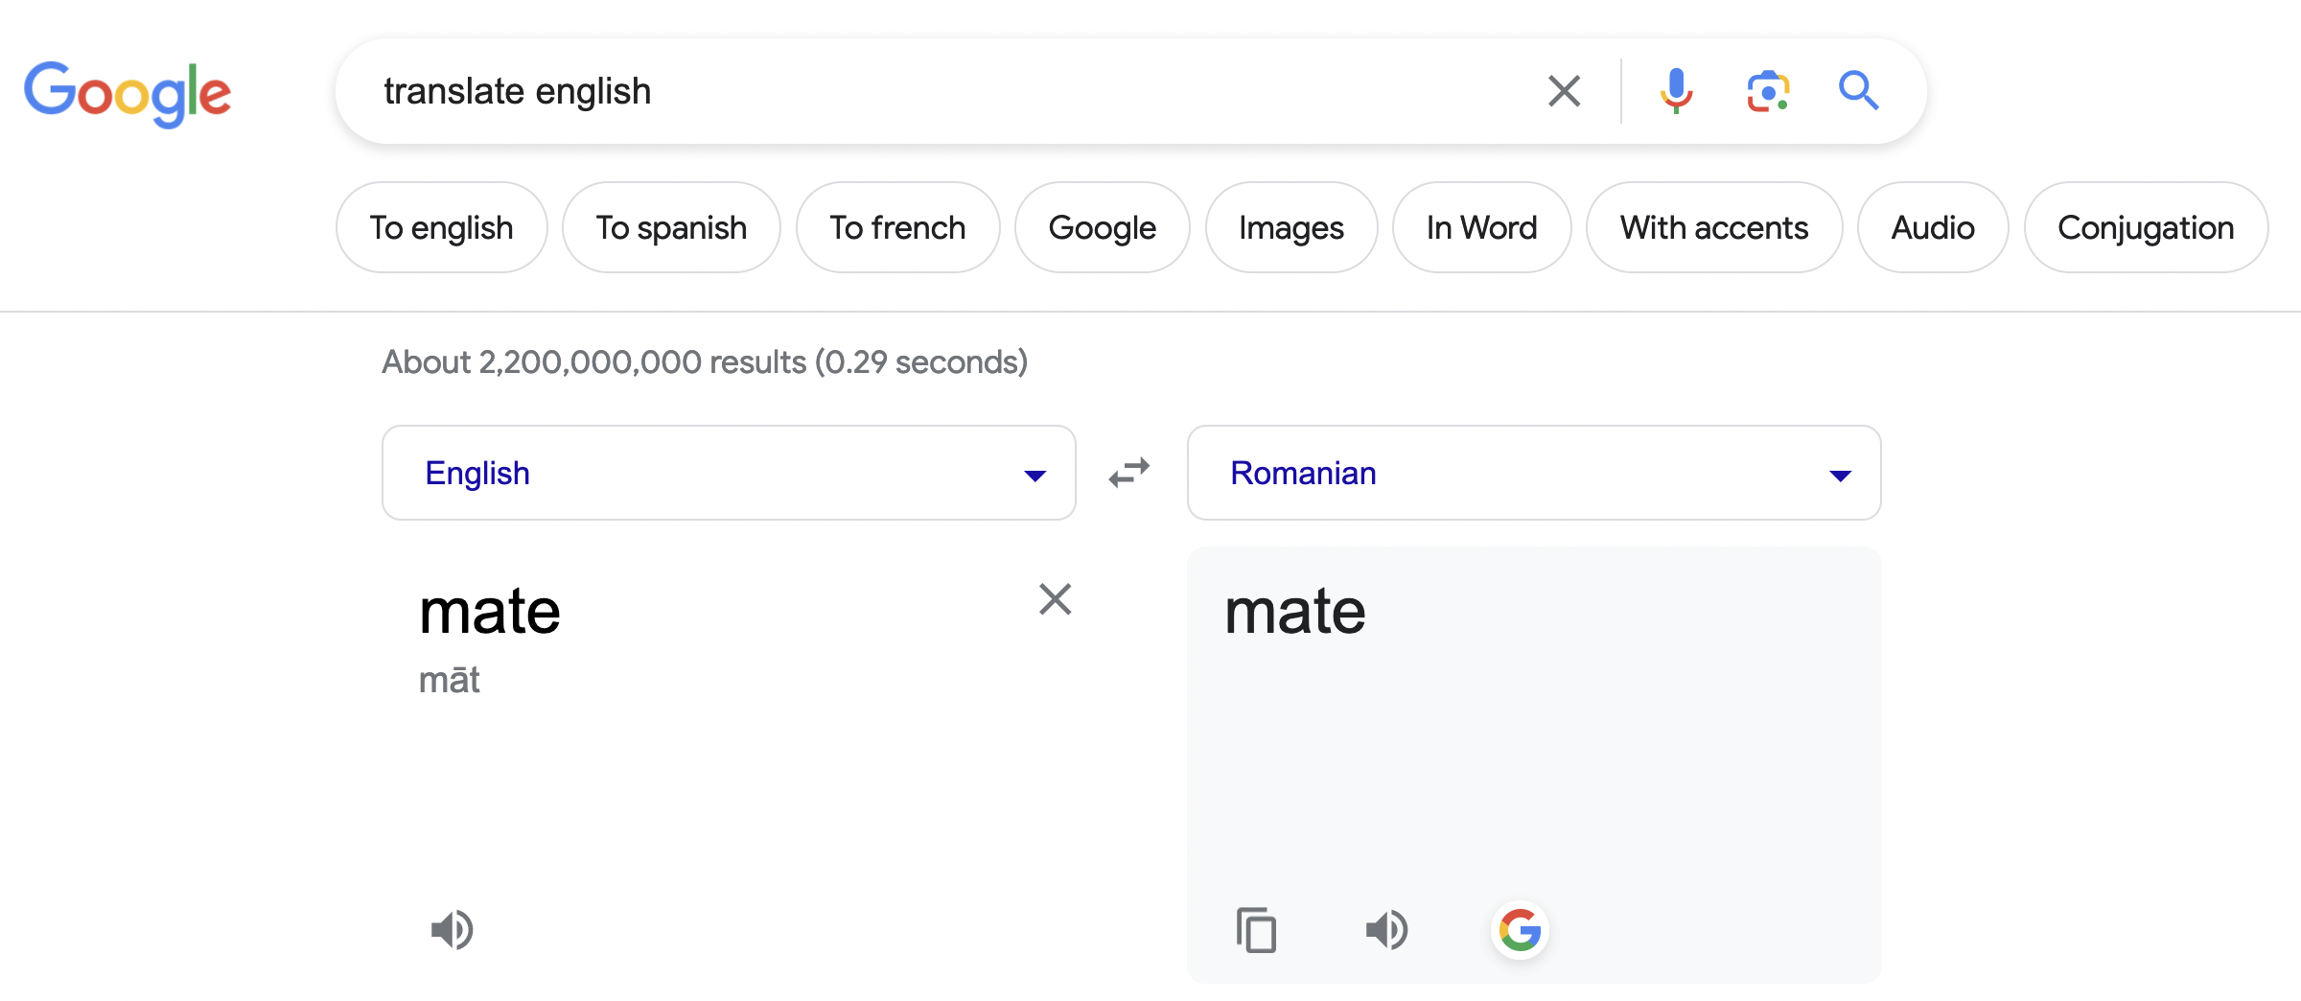
Task: Click the blue magnifying glass search icon
Action: (x=1858, y=92)
